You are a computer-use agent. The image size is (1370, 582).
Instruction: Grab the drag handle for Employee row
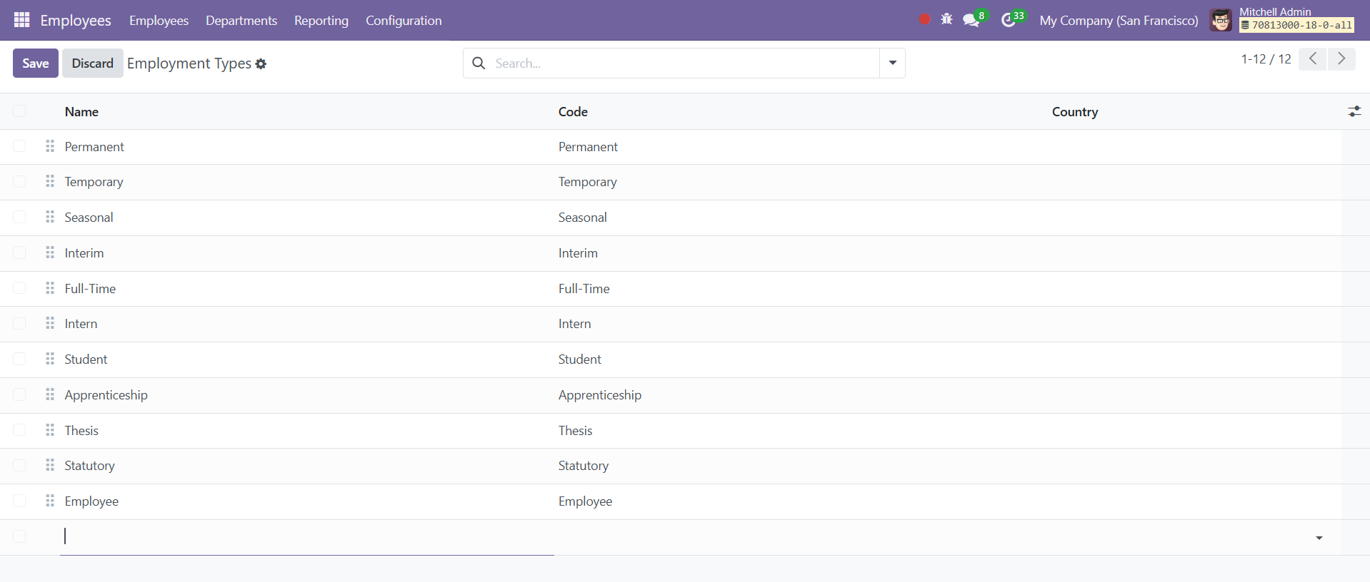coord(50,501)
